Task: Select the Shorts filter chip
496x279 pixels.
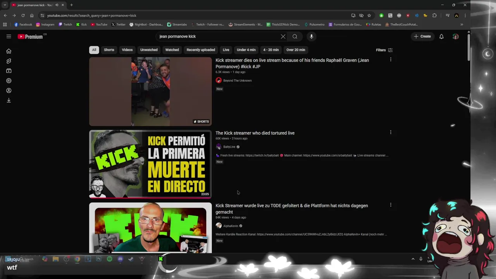Action: [x=109, y=50]
